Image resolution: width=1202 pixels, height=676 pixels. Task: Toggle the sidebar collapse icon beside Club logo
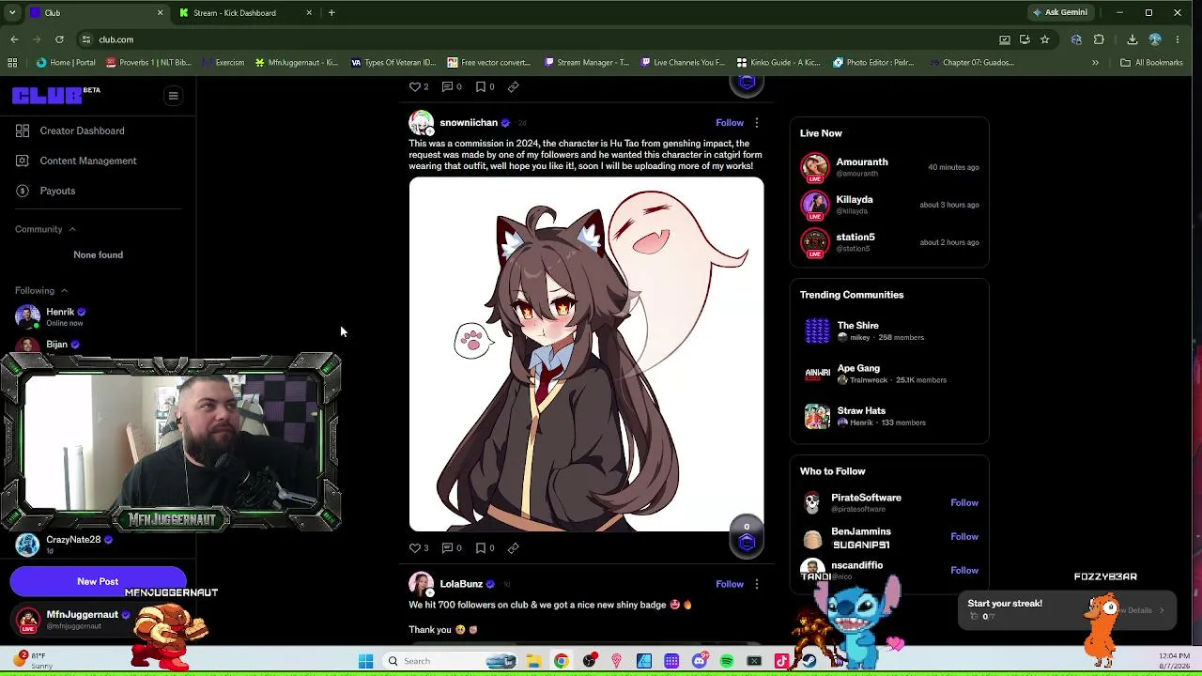[x=173, y=96]
